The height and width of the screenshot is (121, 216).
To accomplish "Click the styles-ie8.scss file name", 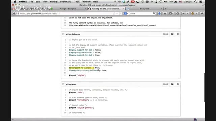I will pos(73,34).
